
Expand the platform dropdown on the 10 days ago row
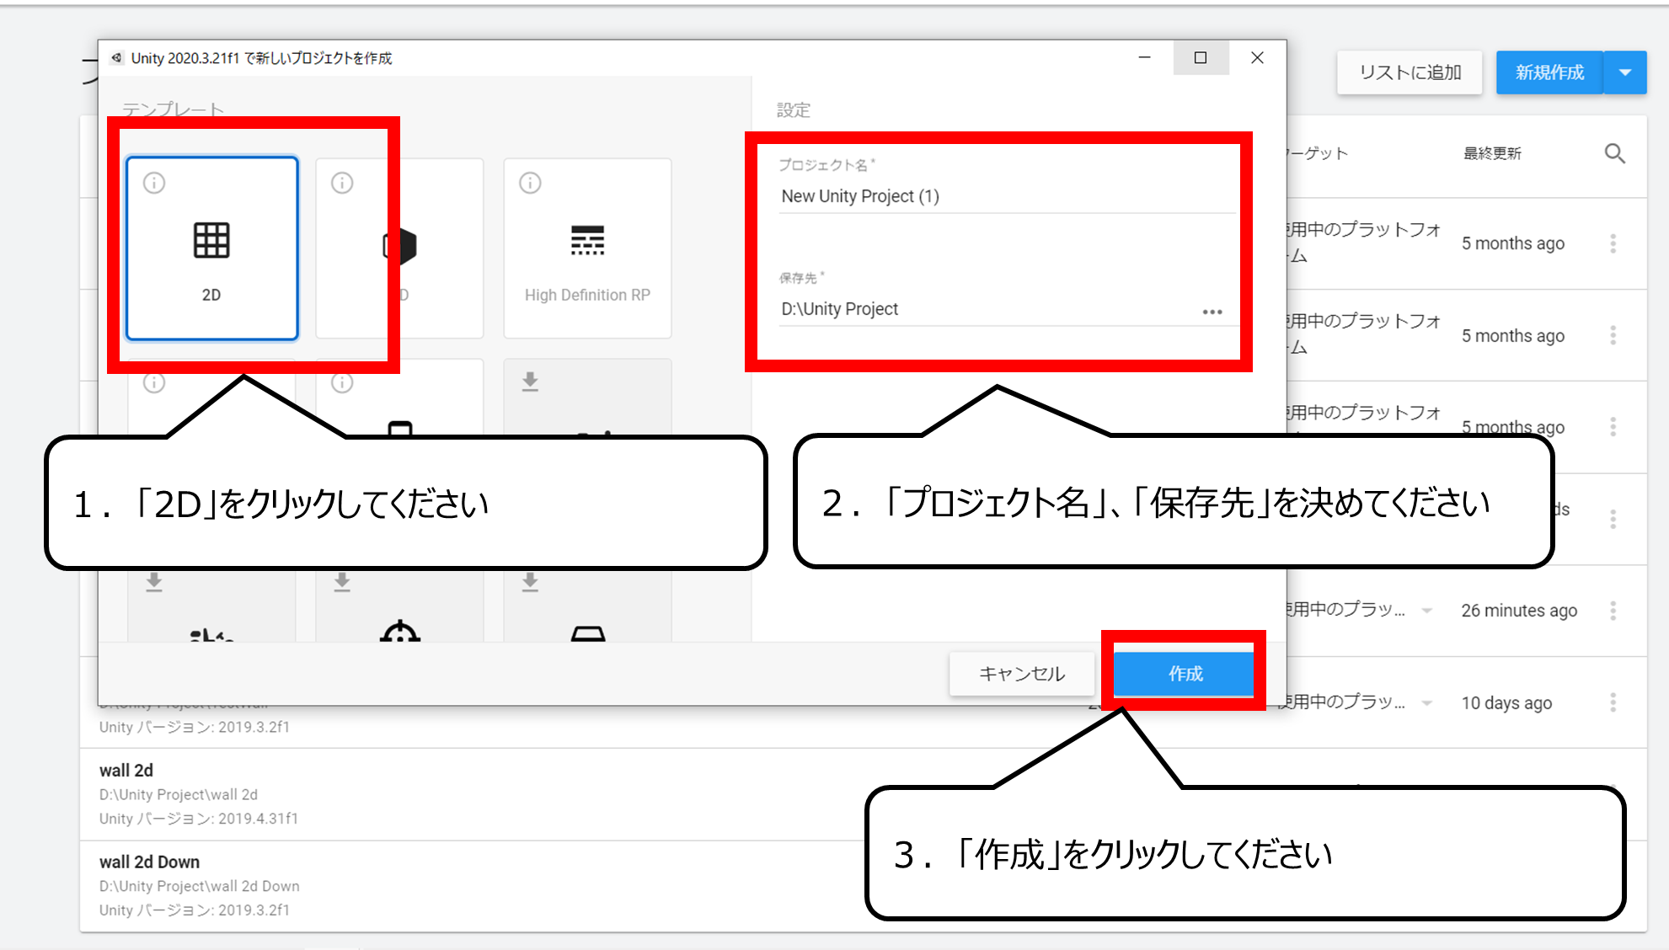(x=1426, y=702)
